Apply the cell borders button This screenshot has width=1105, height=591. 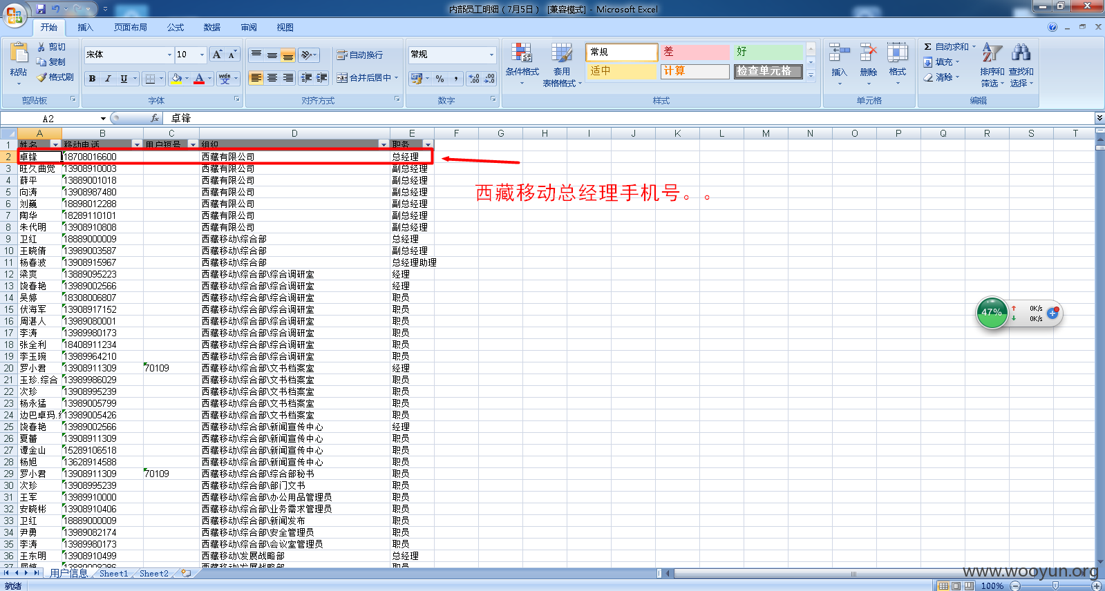(150, 79)
